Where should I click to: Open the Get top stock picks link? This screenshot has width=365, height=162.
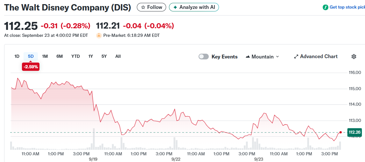(347, 7)
